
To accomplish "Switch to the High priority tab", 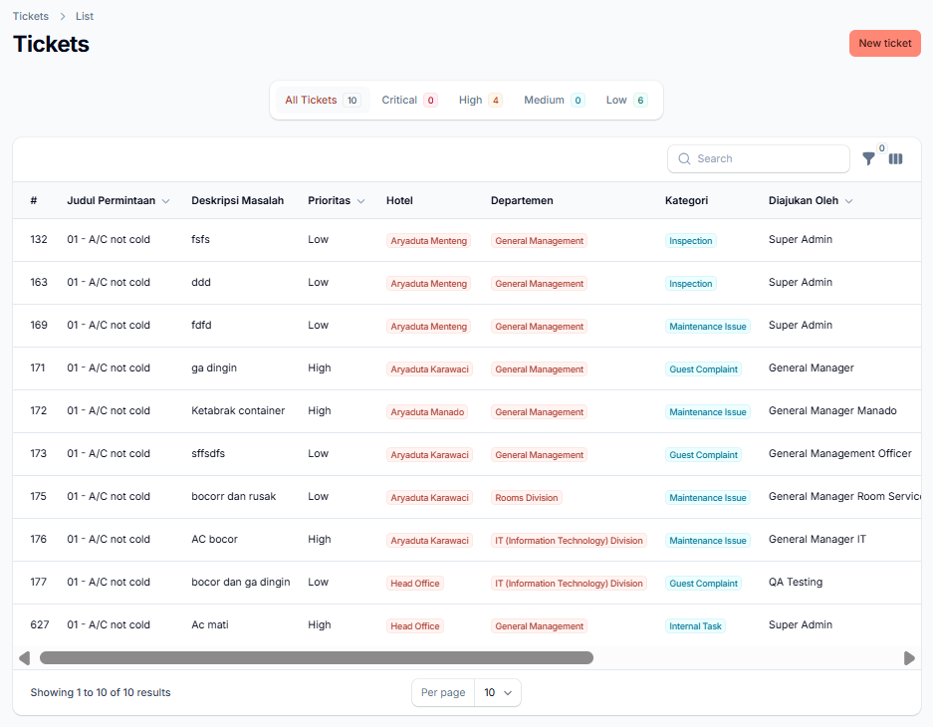I will [x=480, y=100].
